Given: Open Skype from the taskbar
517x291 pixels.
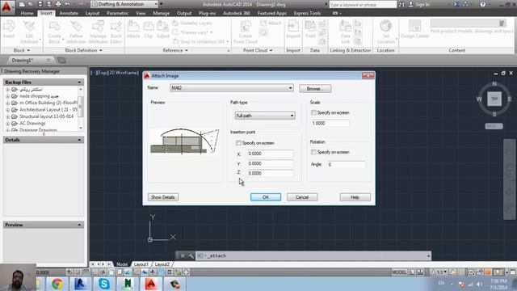Looking at the screenshot, I should tap(104, 284).
